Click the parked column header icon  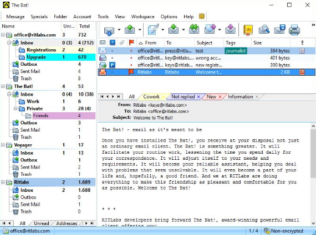112,43
